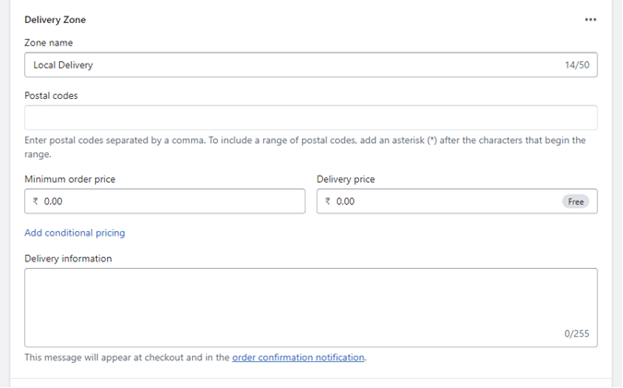
Task: Open the Delivery Zone more options menu
Action: point(591,19)
